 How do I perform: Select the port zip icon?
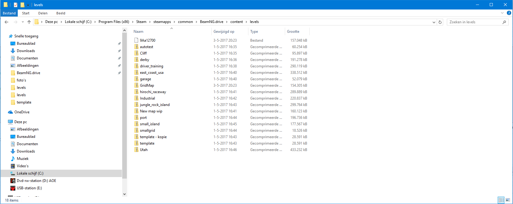click(137, 117)
